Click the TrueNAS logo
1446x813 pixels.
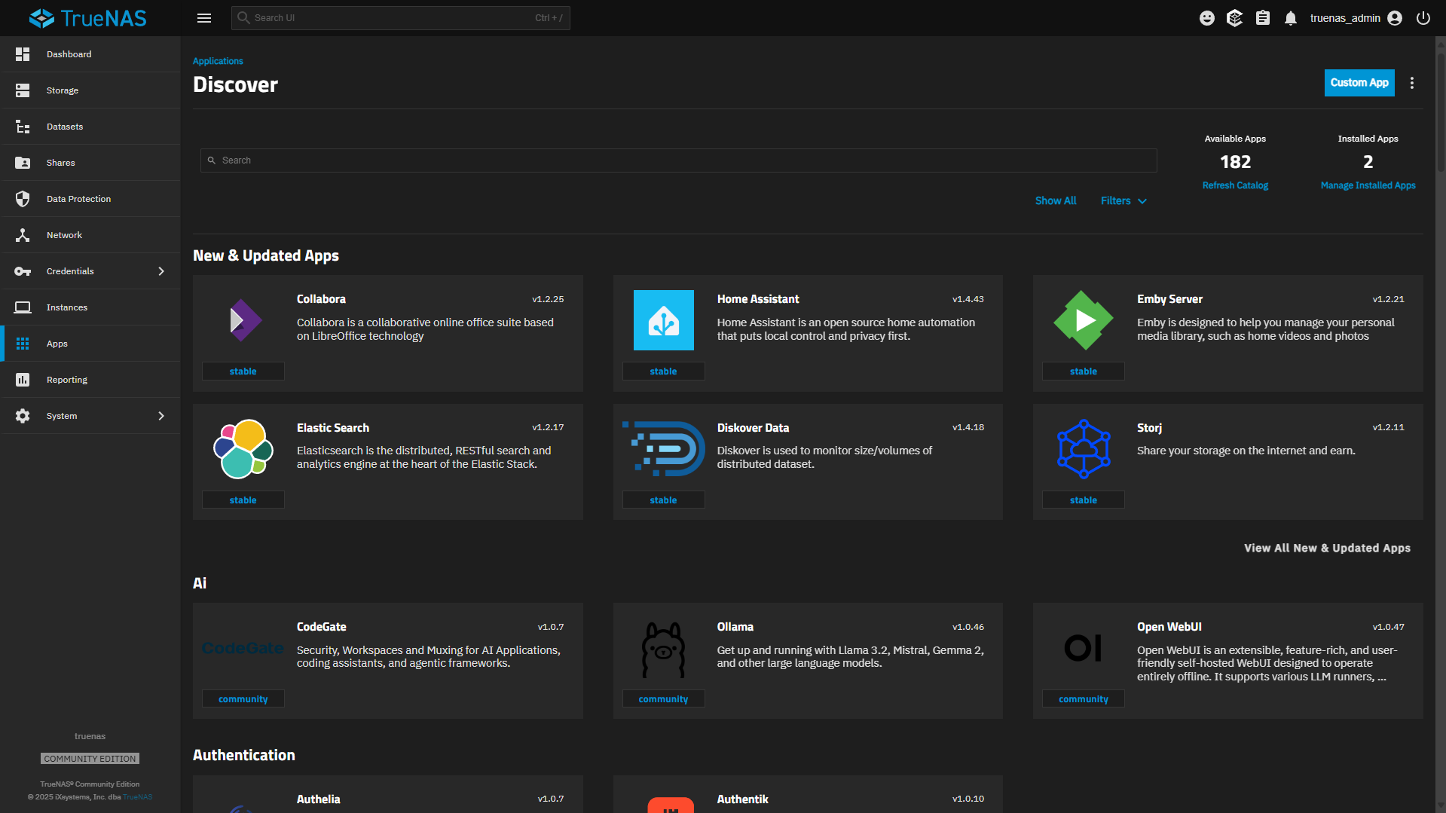(88, 18)
